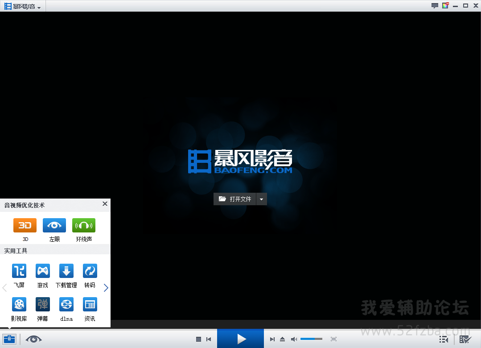The height and width of the screenshot is (348, 481).
Task: Open the 游戏 games tool
Action: tap(43, 271)
